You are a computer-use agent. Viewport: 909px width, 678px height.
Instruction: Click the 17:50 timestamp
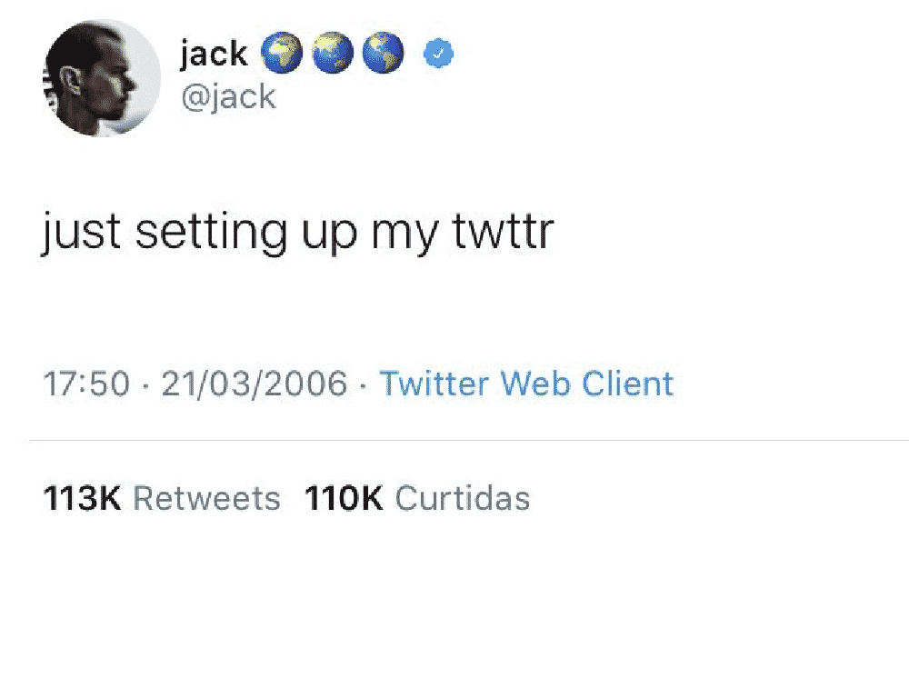pyautogui.click(x=86, y=384)
